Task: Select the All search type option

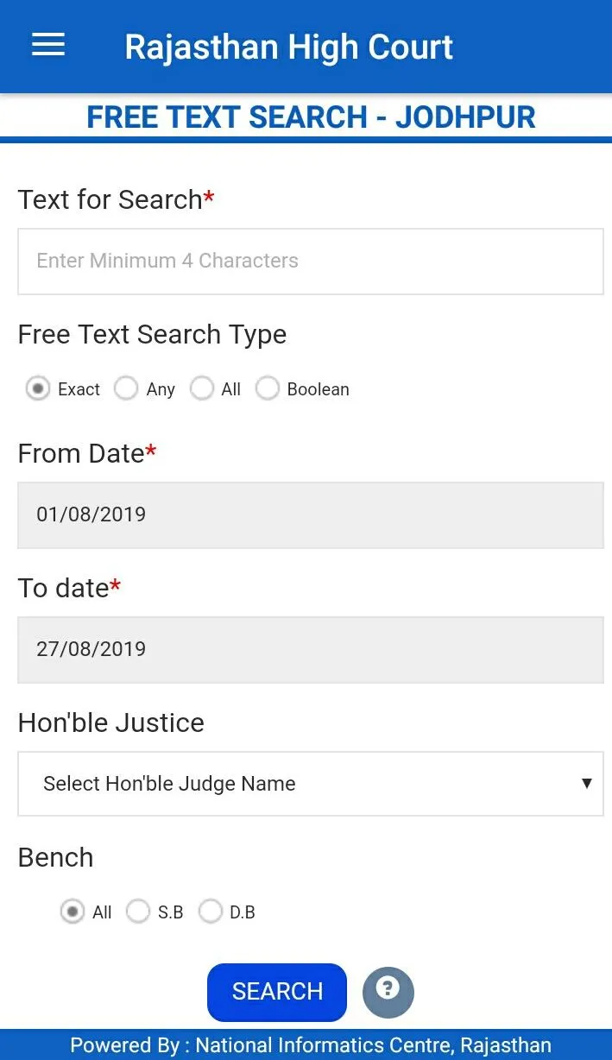Action: point(201,388)
